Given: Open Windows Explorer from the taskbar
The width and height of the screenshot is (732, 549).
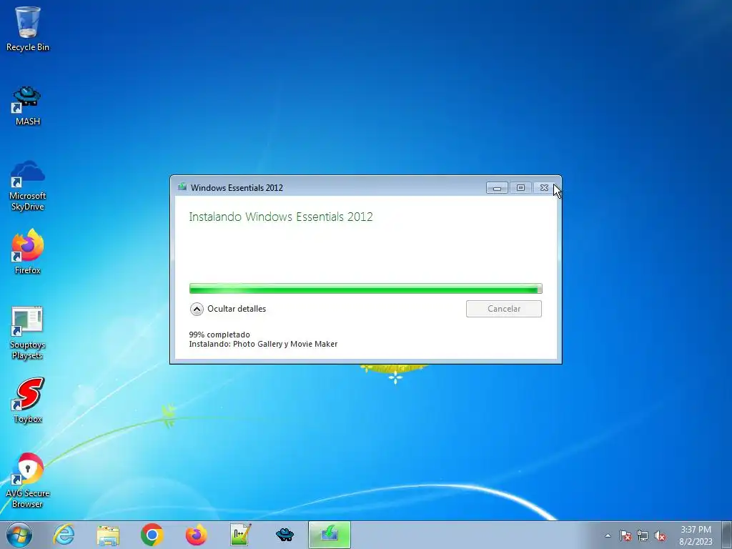Looking at the screenshot, I should pos(108,535).
